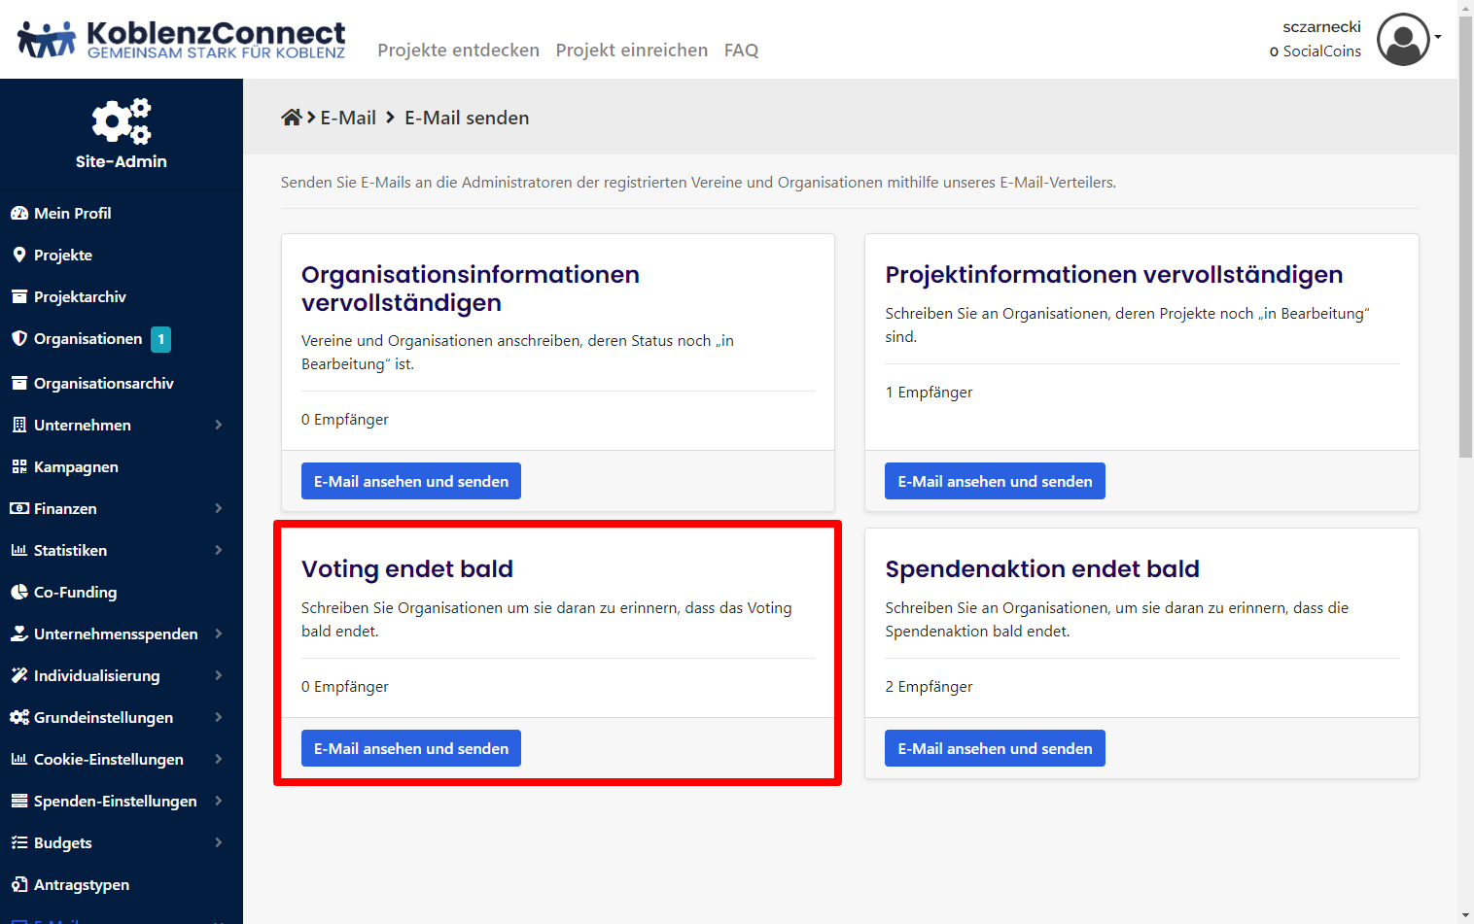Click the home icon in breadcrumb
The image size is (1474, 924).
(x=291, y=118)
